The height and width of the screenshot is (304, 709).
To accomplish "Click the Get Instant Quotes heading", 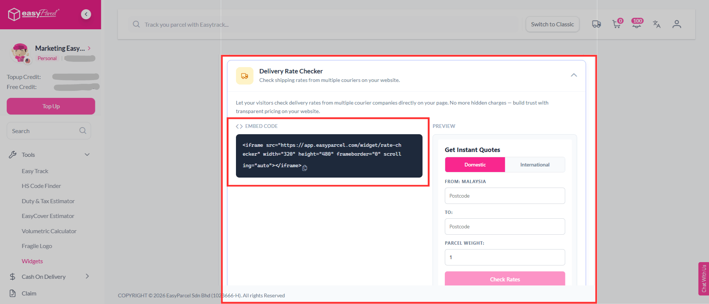I will [472, 150].
